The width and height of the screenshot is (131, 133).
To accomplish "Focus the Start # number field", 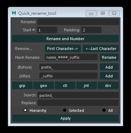I will pyautogui.click(x=47, y=30).
